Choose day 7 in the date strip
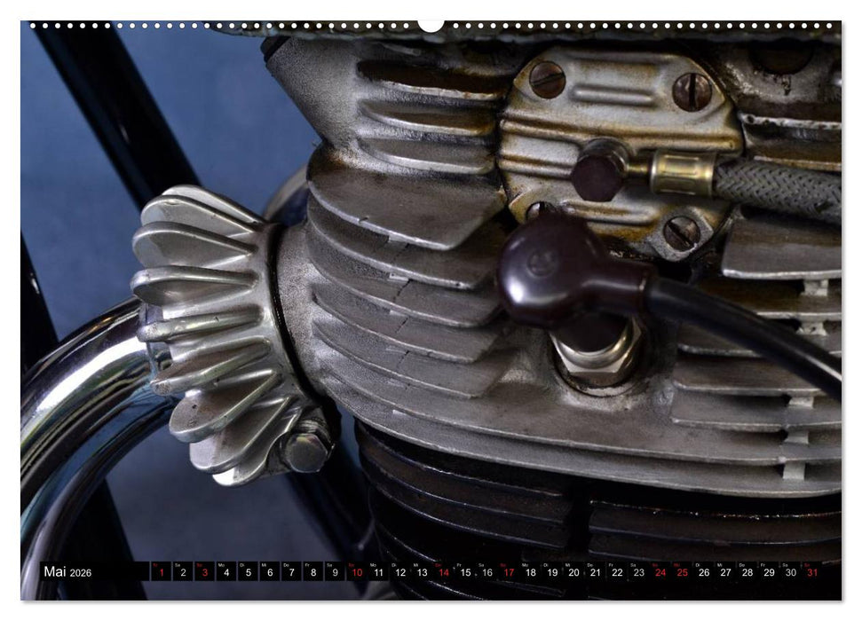Image resolution: width=862 pixels, height=621 pixels. coord(291,572)
